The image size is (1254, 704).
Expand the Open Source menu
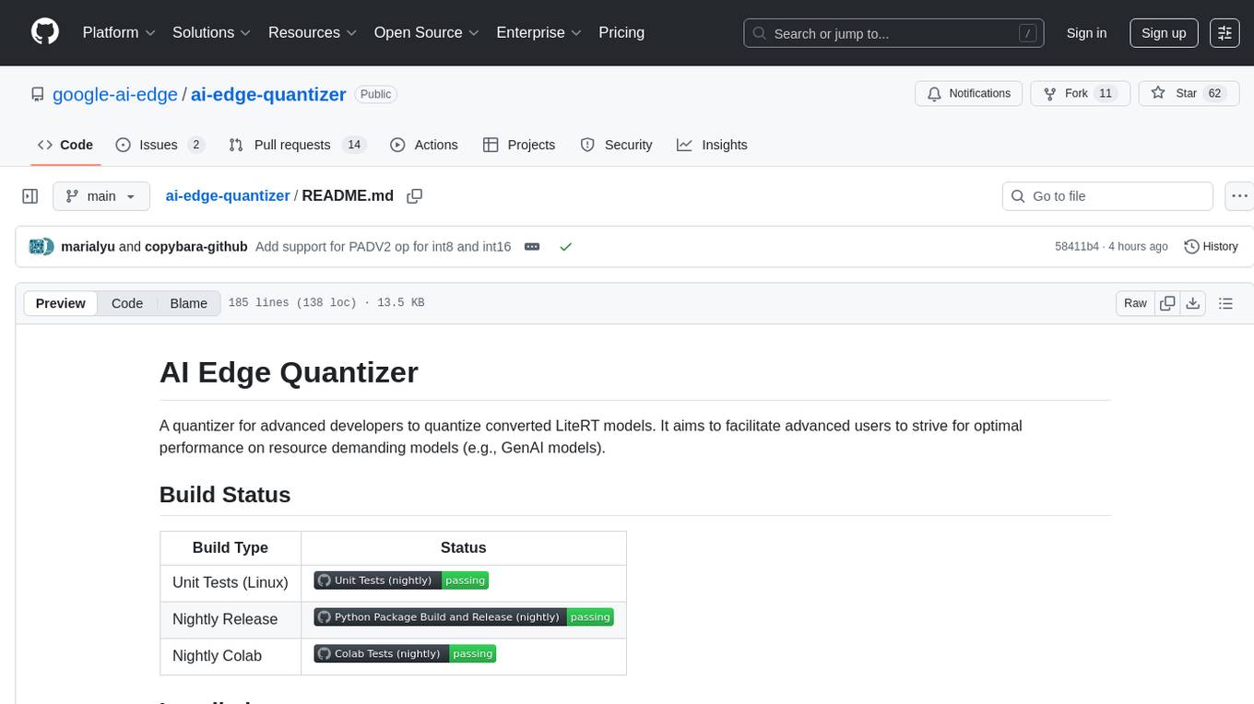point(427,32)
